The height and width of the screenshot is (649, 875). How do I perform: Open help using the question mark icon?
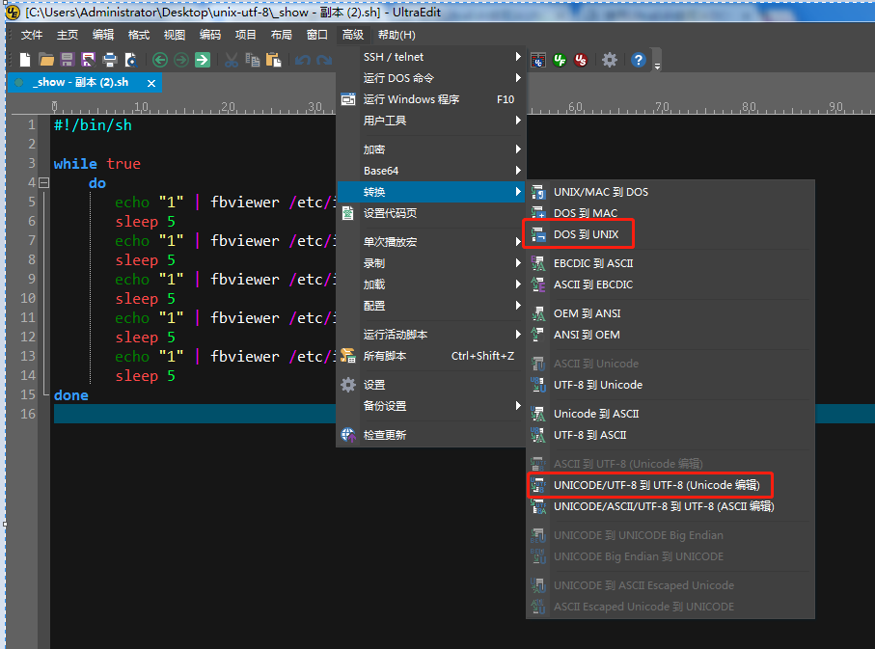(x=639, y=59)
